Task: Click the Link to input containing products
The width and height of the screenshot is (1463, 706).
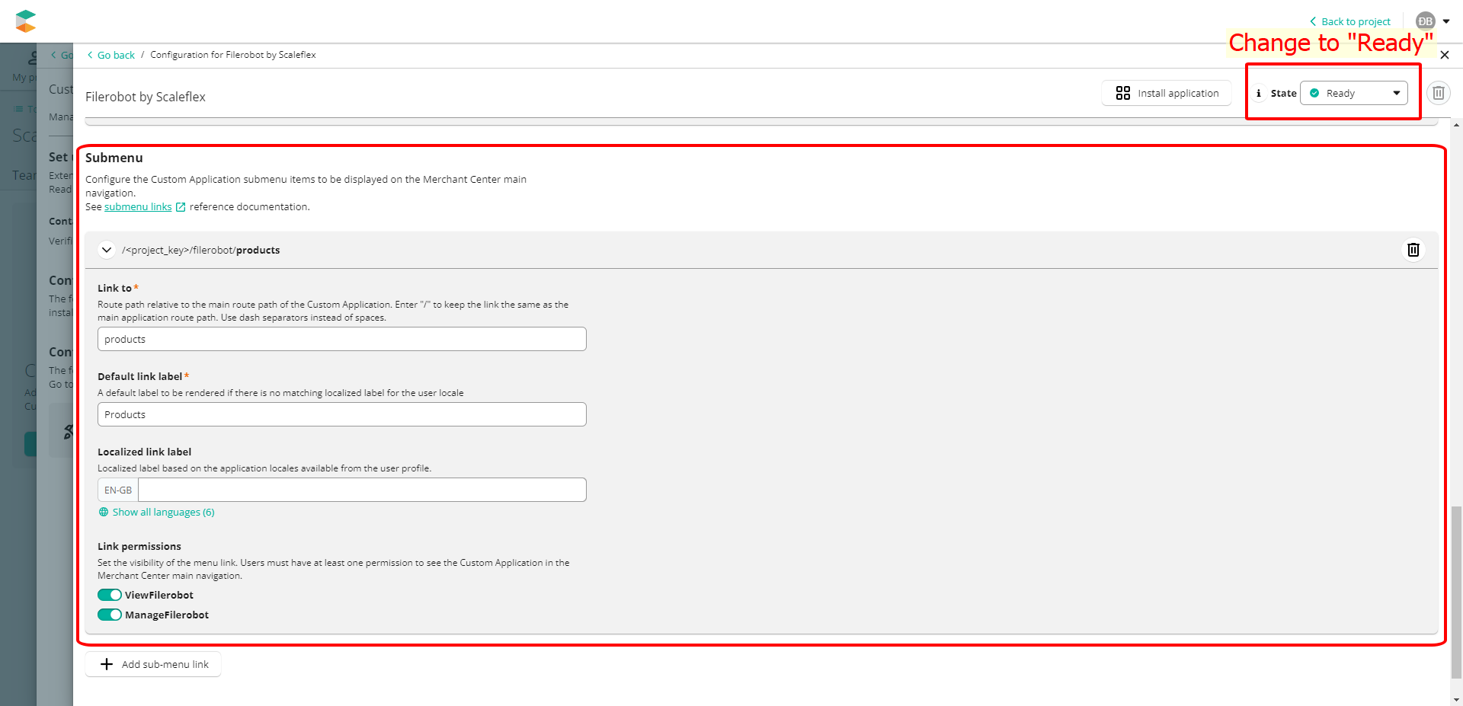Action: (x=342, y=339)
